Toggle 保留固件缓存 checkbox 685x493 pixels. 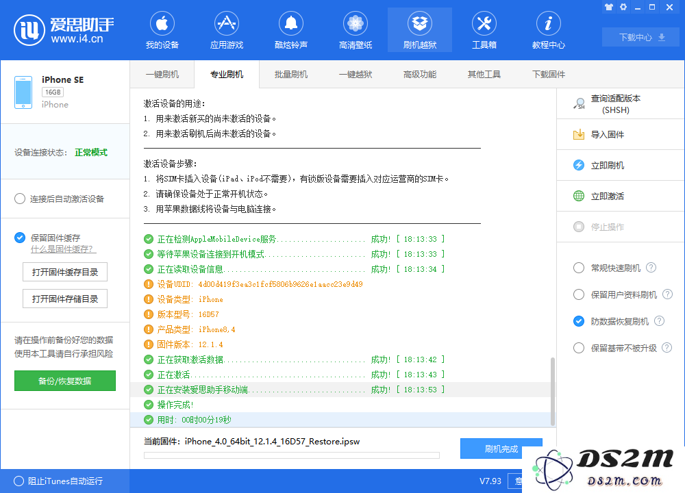pos(20,238)
